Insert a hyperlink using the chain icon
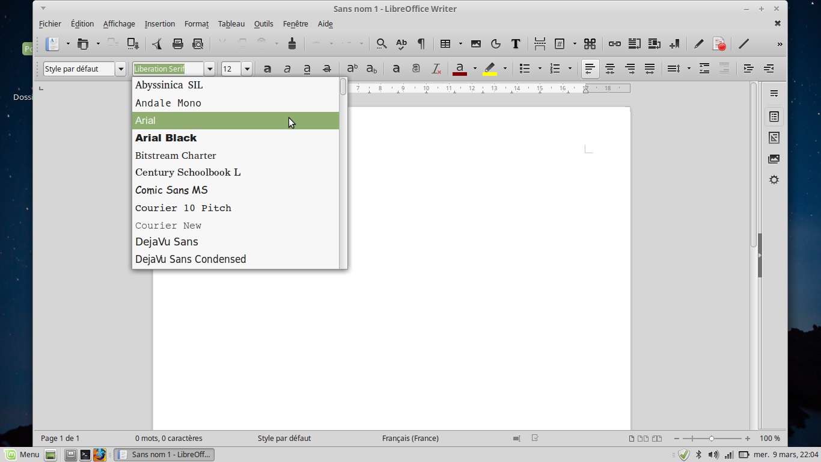This screenshot has height=462, width=821. point(614,44)
